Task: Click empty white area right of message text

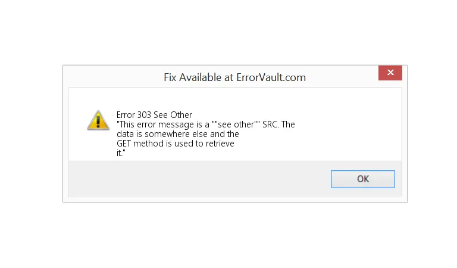Action: [345, 131]
